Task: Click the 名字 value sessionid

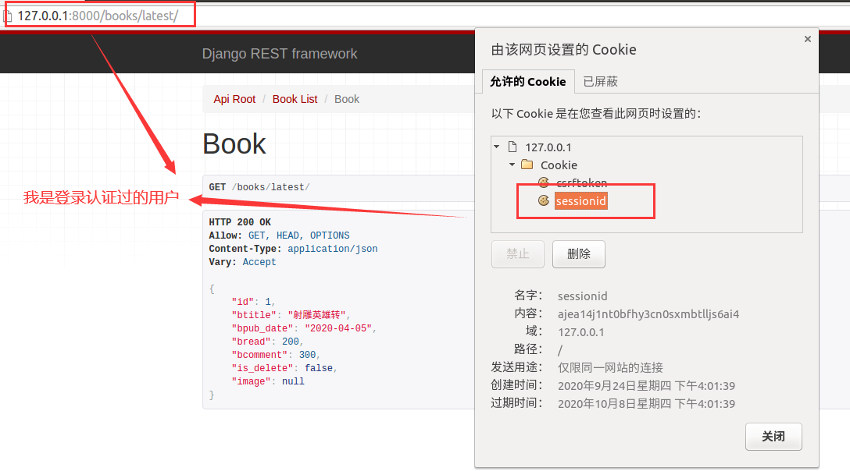Action: [582, 296]
